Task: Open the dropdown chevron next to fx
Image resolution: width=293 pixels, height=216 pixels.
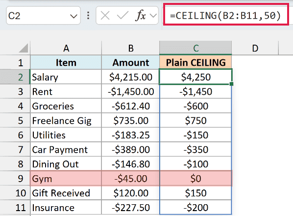Action: click(153, 16)
